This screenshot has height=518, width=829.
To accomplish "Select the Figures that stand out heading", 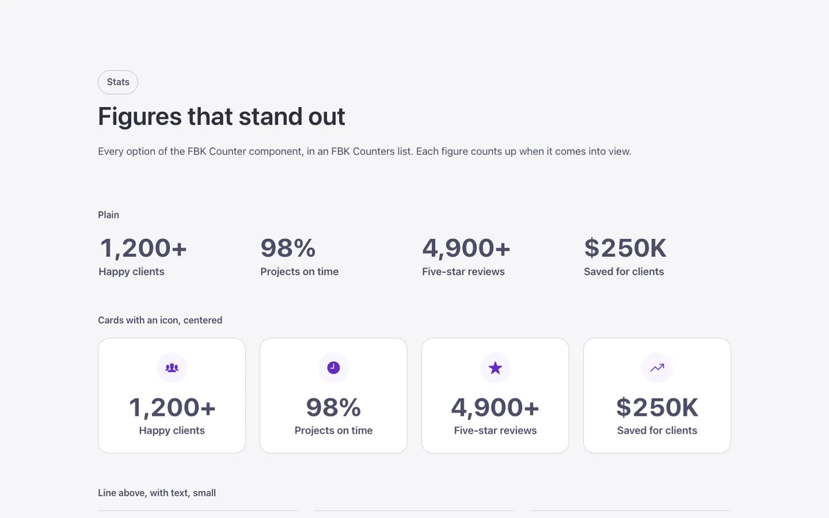I will click(222, 117).
